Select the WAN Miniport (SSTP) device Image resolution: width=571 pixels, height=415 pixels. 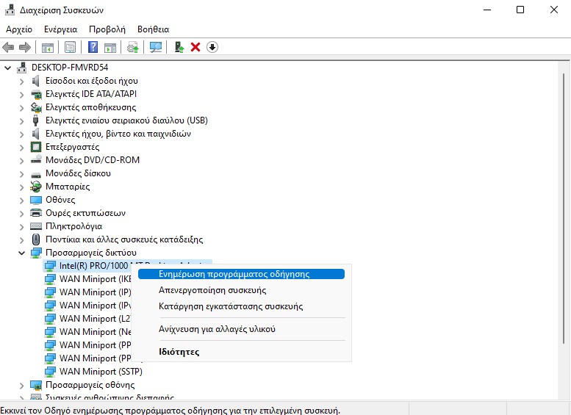tap(101, 372)
